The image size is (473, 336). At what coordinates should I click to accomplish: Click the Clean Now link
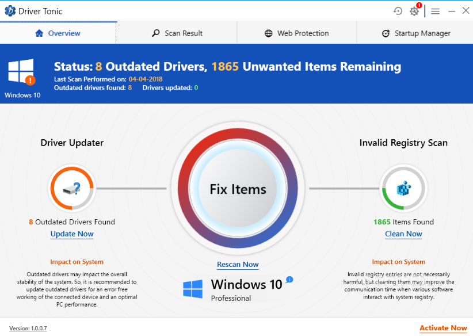click(403, 234)
